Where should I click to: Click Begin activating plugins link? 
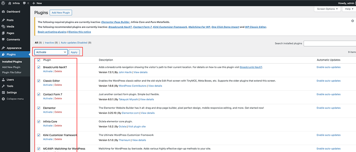pos(52,32)
